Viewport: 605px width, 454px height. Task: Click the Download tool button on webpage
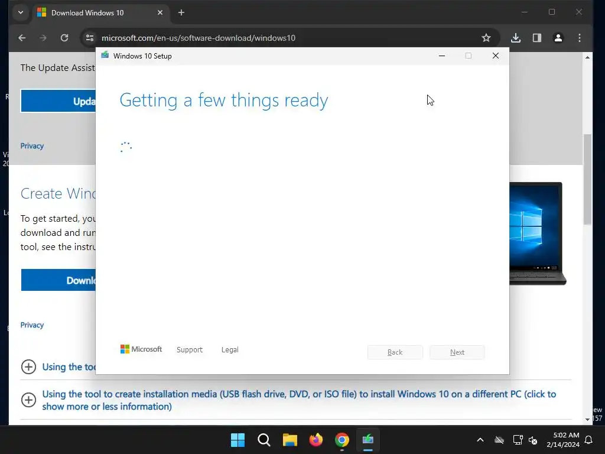[x=58, y=280]
